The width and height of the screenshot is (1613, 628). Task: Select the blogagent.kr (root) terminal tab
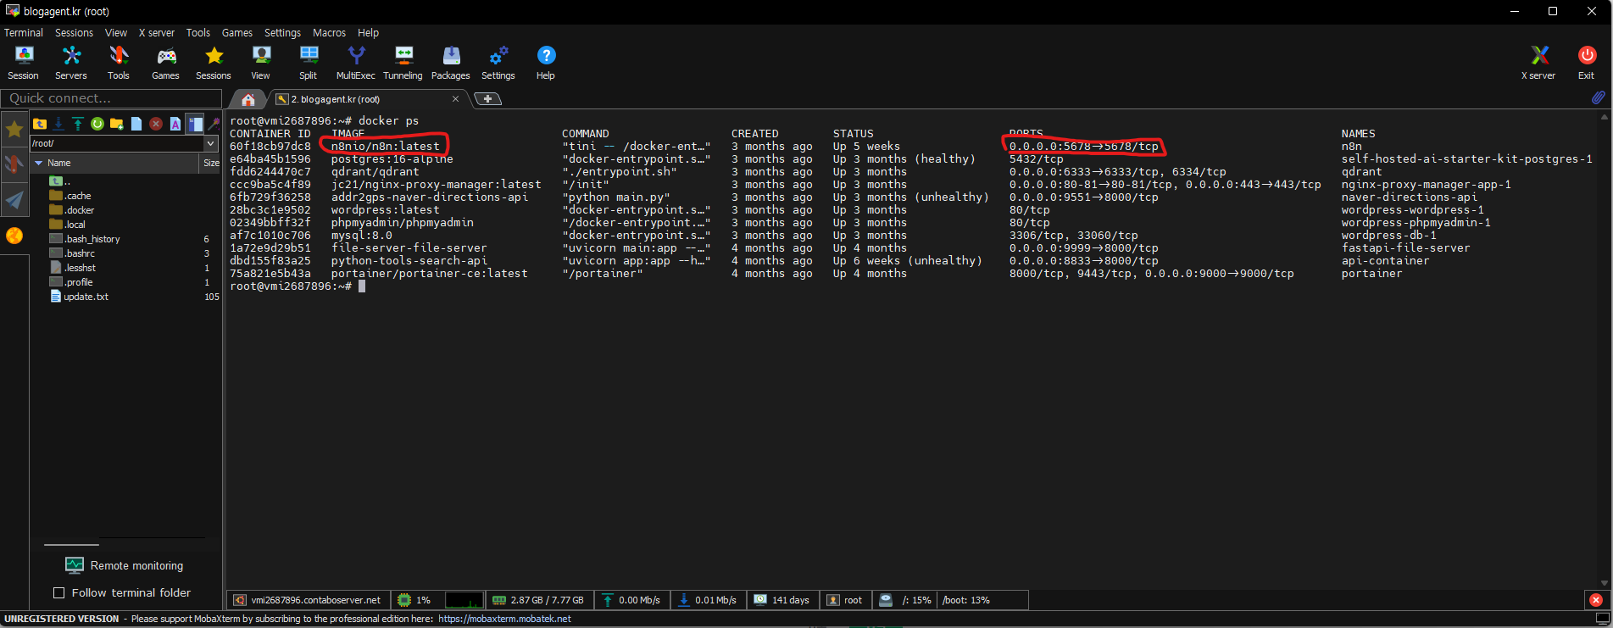367,99
